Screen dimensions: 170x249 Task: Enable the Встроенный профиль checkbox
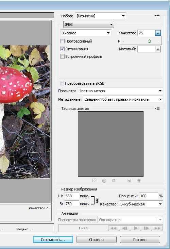coord(62,56)
